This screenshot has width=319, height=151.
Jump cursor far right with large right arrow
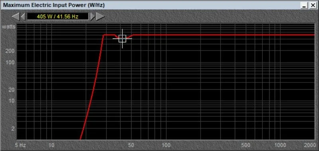(100, 17)
